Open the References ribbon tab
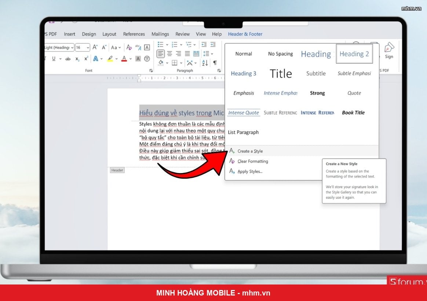This screenshot has width=427, height=301. point(134,34)
